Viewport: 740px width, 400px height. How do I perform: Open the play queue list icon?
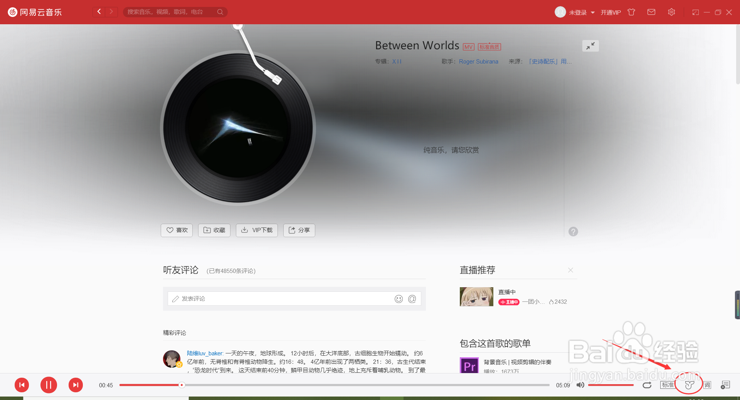[725, 385]
